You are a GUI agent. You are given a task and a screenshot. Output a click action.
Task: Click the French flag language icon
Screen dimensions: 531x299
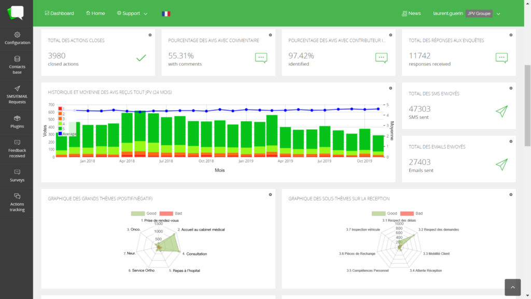(166, 13)
